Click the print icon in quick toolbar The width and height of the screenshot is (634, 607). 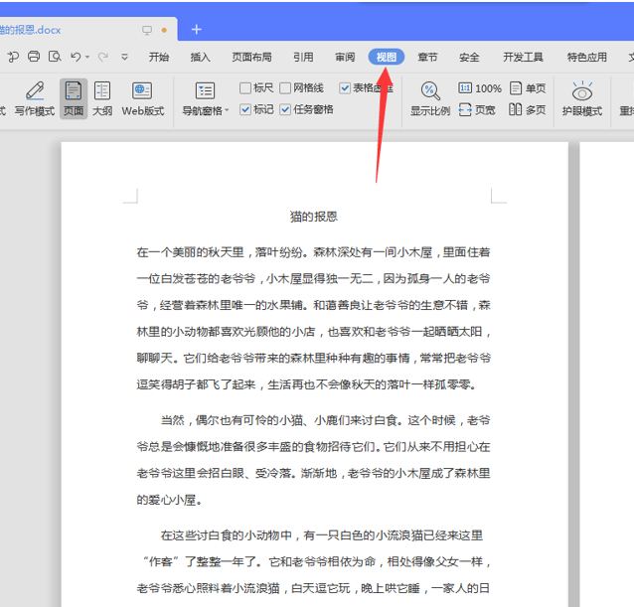click(34, 57)
